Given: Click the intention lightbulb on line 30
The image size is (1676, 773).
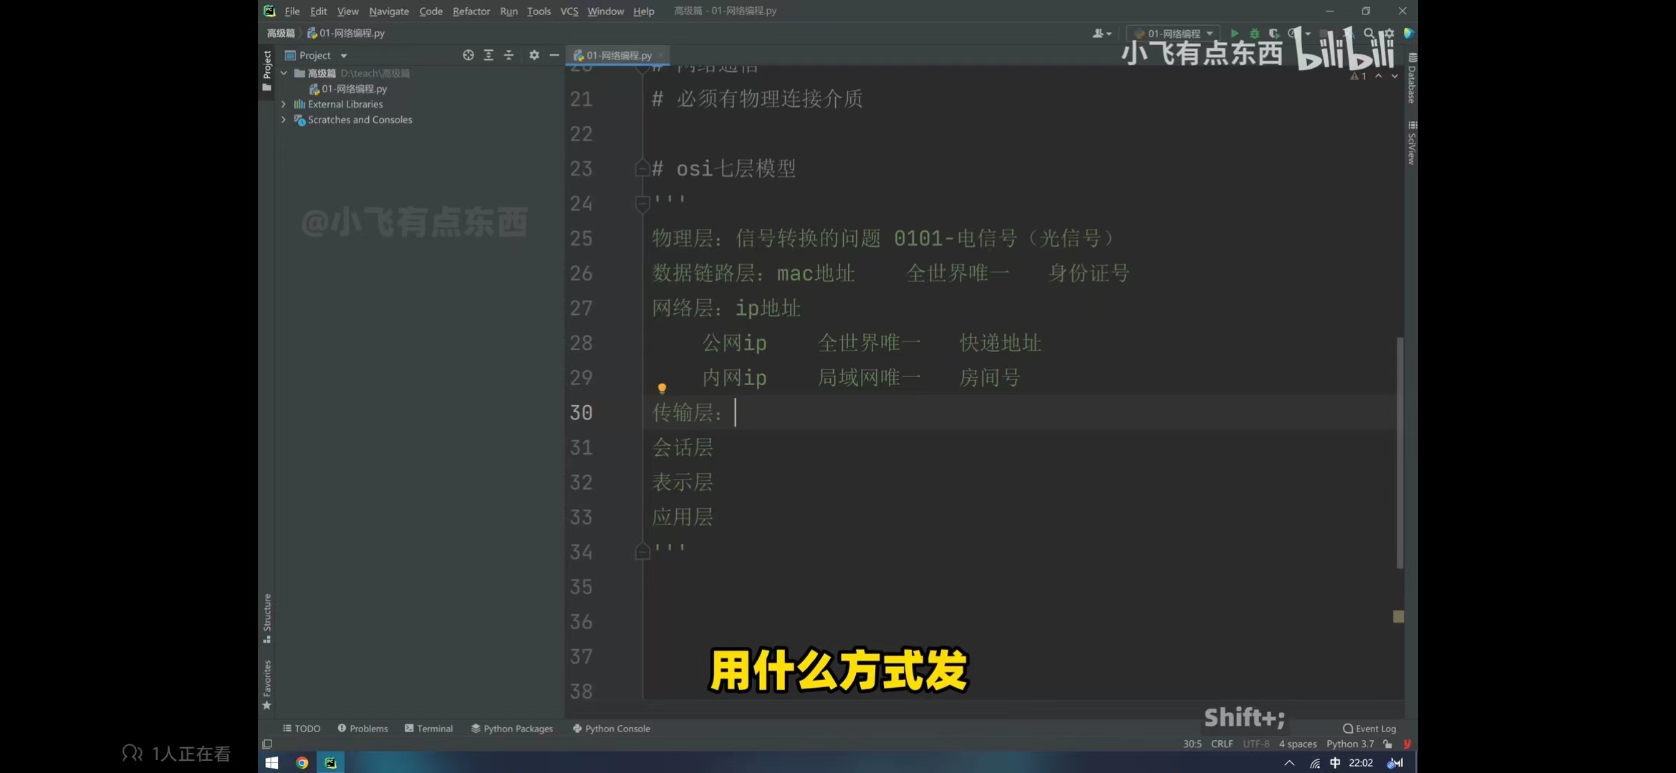Looking at the screenshot, I should (x=662, y=388).
